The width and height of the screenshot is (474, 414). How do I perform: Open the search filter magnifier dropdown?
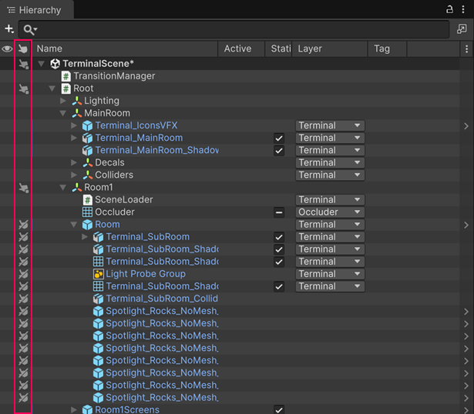tap(30, 29)
